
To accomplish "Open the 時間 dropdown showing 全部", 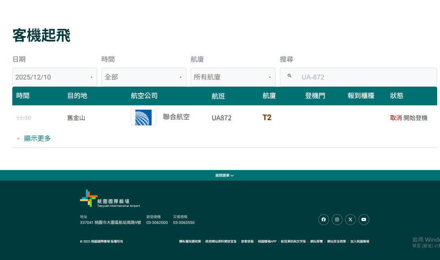I will tap(144, 77).
